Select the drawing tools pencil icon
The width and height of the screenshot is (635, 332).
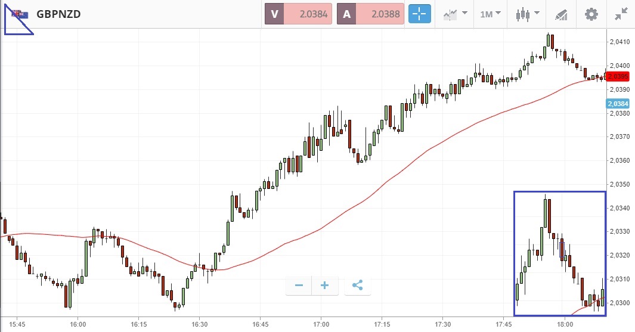tap(561, 14)
